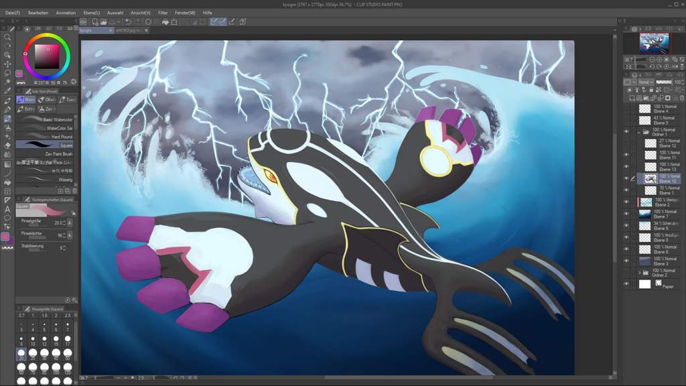Hide the Ebene 8 layer
The width and height of the screenshot is (686, 386).
coord(626,237)
